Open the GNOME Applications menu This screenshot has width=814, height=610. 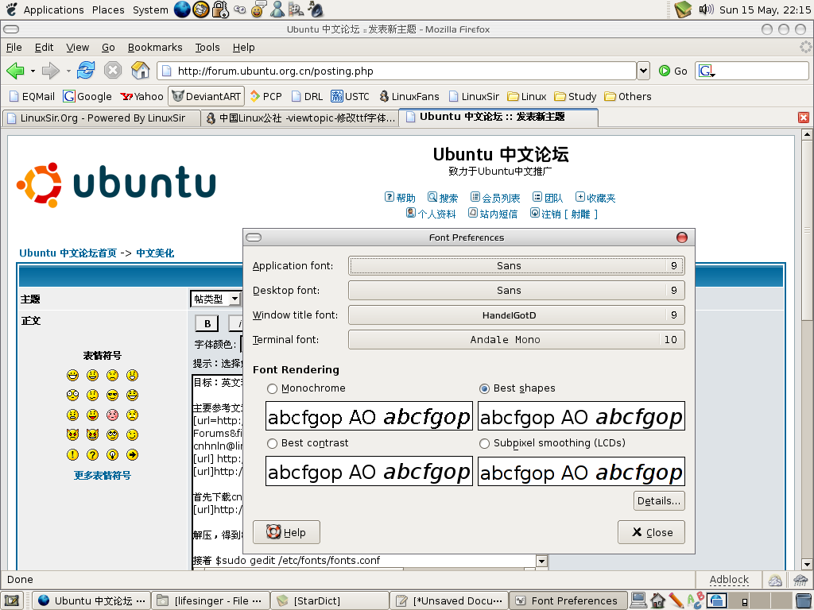[53, 10]
